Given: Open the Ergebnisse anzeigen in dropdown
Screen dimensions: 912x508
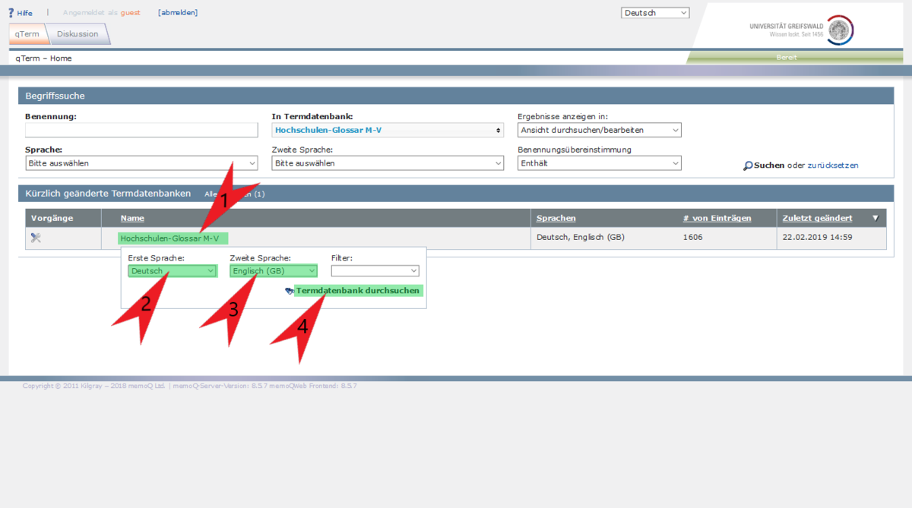Looking at the screenshot, I should (x=599, y=130).
